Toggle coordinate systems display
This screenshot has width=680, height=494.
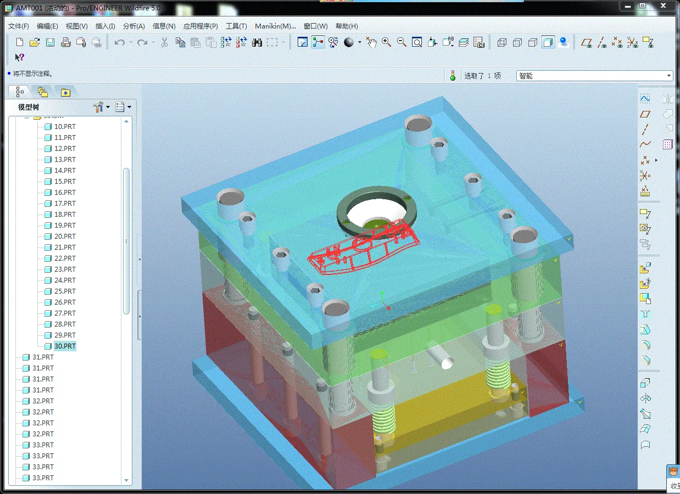(x=633, y=42)
